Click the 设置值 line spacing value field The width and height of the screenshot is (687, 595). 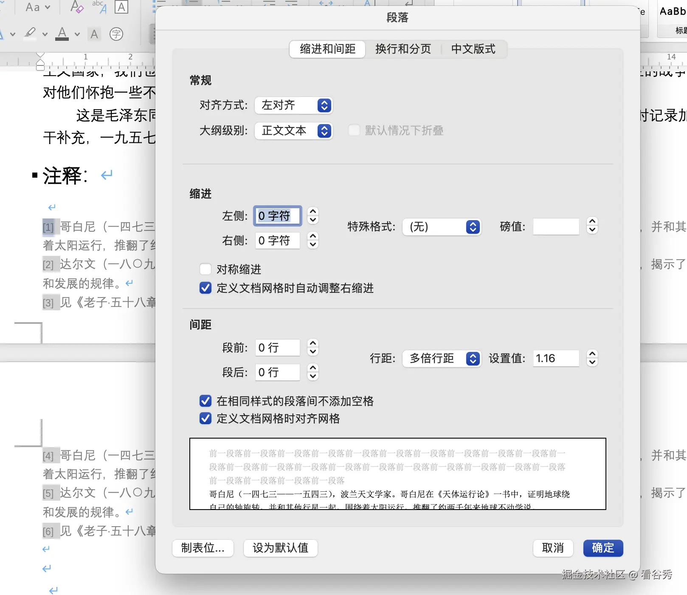(x=555, y=358)
